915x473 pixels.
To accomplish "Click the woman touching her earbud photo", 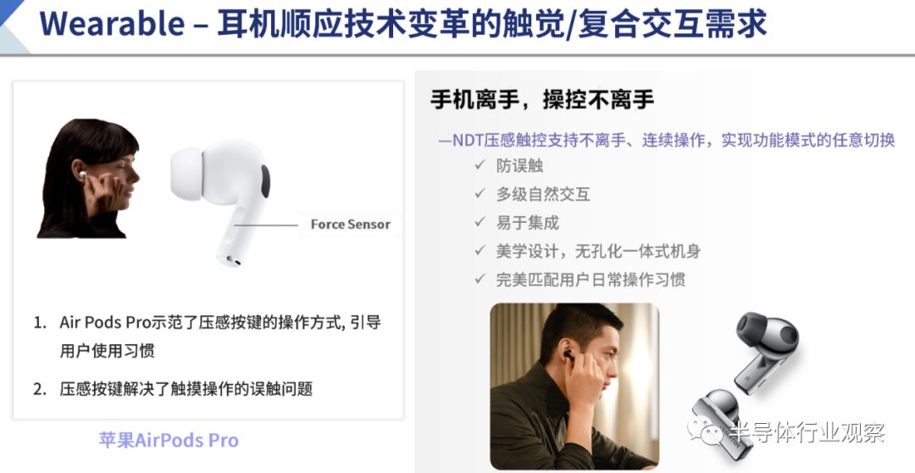I will tap(88, 179).
